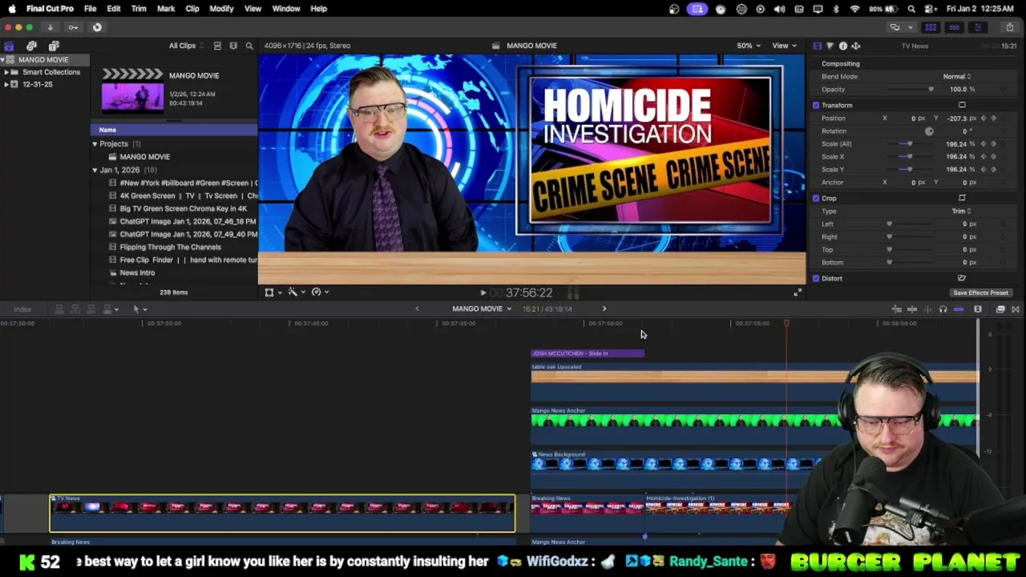The height and width of the screenshot is (577, 1026).
Task: Click the Import Media arrow icon
Action: pyautogui.click(x=50, y=27)
